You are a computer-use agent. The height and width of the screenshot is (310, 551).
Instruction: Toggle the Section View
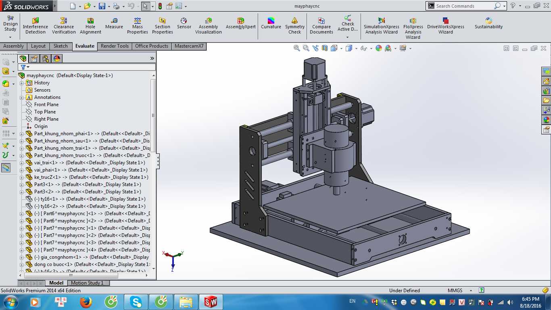325,48
